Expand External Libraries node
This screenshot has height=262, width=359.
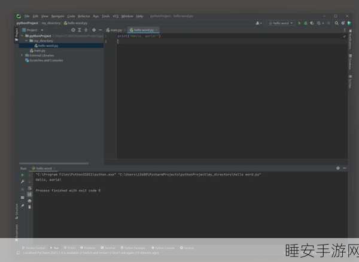(22, 56)
